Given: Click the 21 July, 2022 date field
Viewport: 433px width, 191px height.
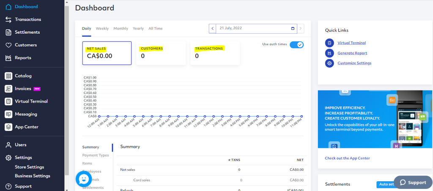Looking at the screenshot, I should pos(256,28).
